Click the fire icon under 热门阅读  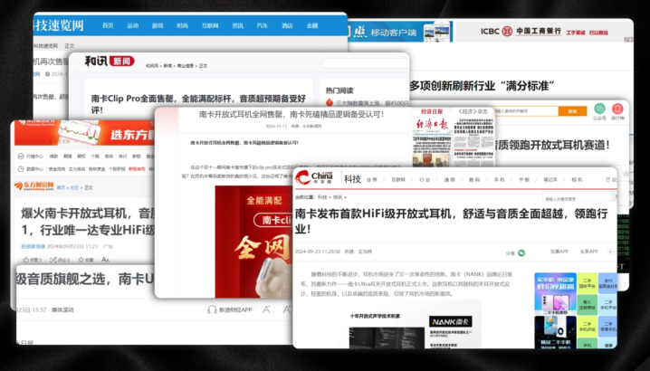point(330,102)
